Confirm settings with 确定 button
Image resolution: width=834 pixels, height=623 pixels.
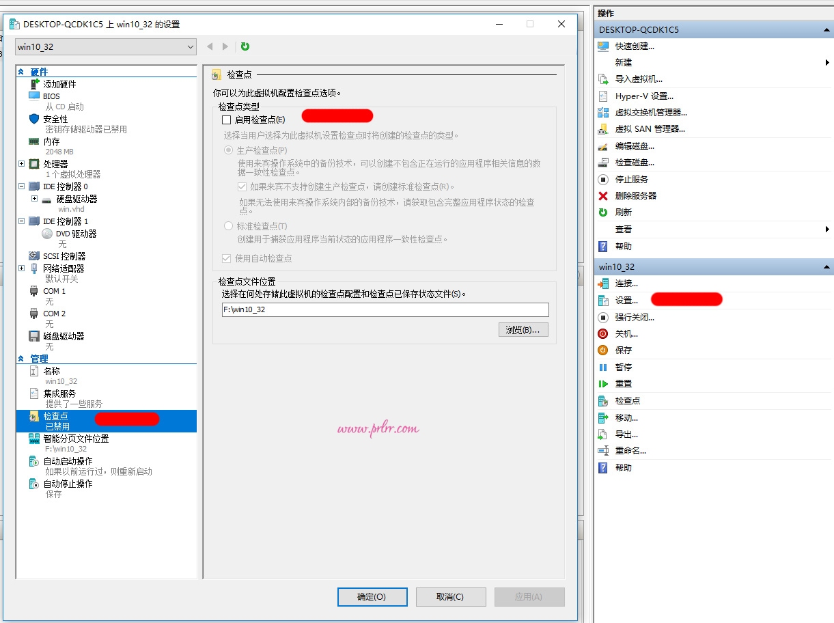[372, 596]
